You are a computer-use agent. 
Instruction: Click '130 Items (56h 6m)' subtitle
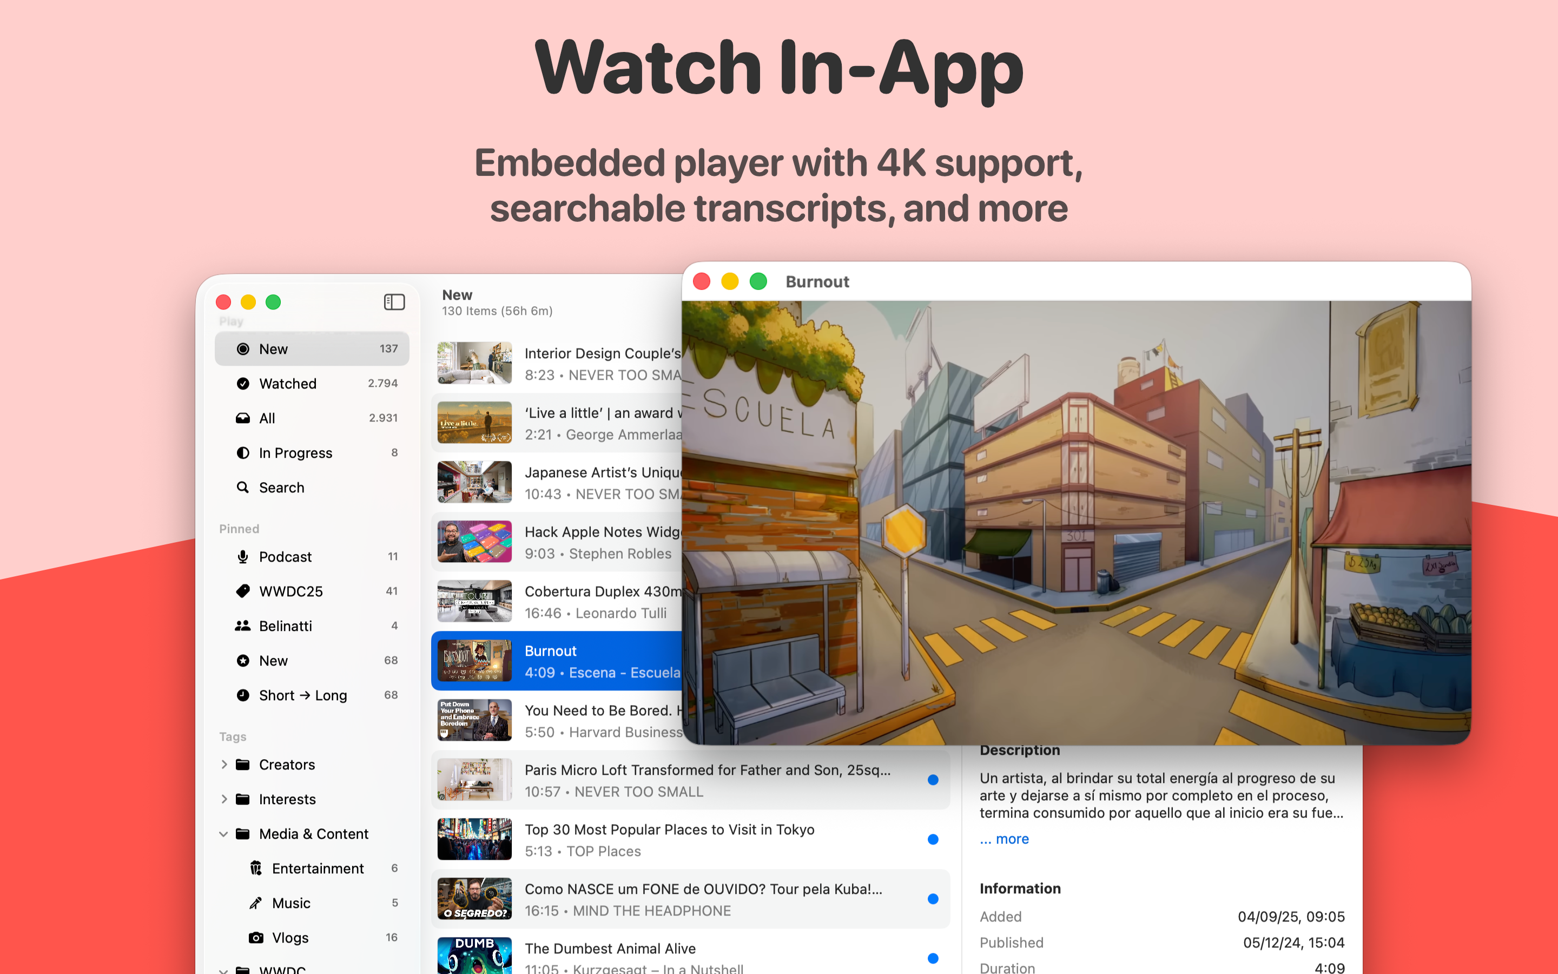pos(497,311)
